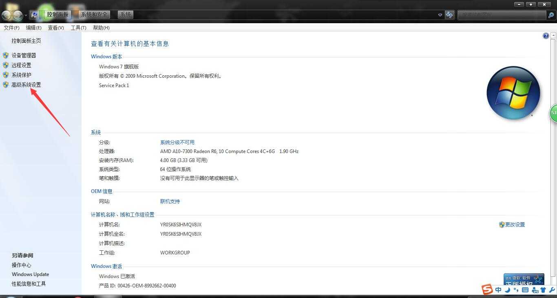Click the magnifier search icon
Image resolution: width=557 pixels, height=298 pixels.
(x=551, y=15)
